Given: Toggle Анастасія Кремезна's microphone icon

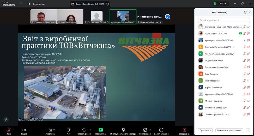Looking at the screenshot, I should [x=245, y=47].
